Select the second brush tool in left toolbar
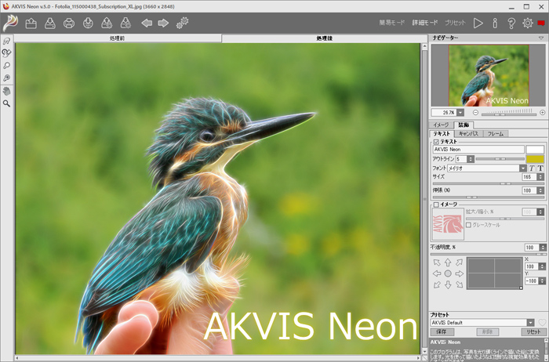Screen dimensions: 549x362 coord(6,53)
